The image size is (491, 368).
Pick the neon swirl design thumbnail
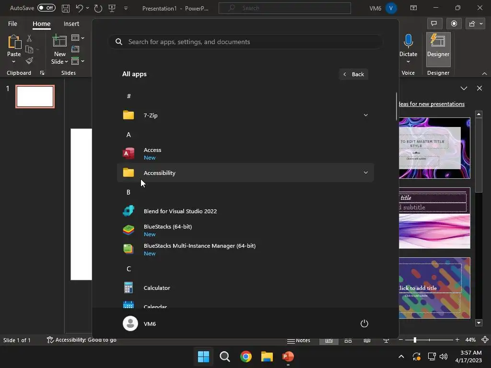(434, 148)
